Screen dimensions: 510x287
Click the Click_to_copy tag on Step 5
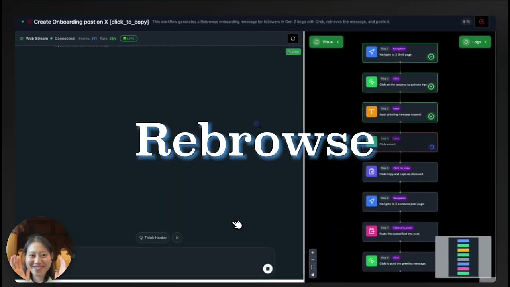(401, 168)
